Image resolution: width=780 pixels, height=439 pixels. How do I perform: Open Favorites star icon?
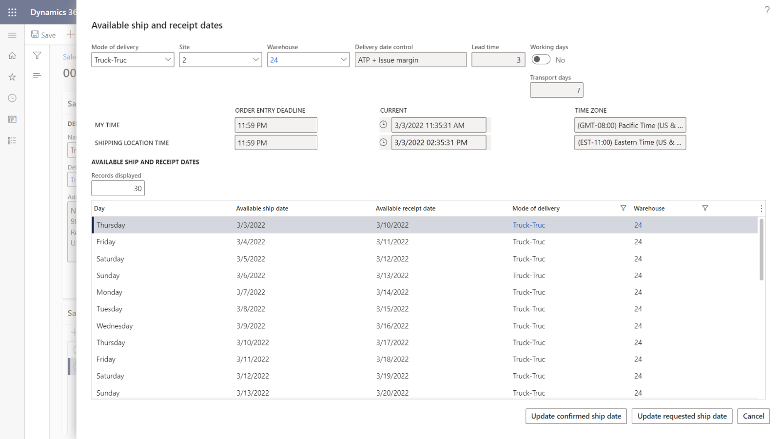pyautogui.click(x=12, y=77)
